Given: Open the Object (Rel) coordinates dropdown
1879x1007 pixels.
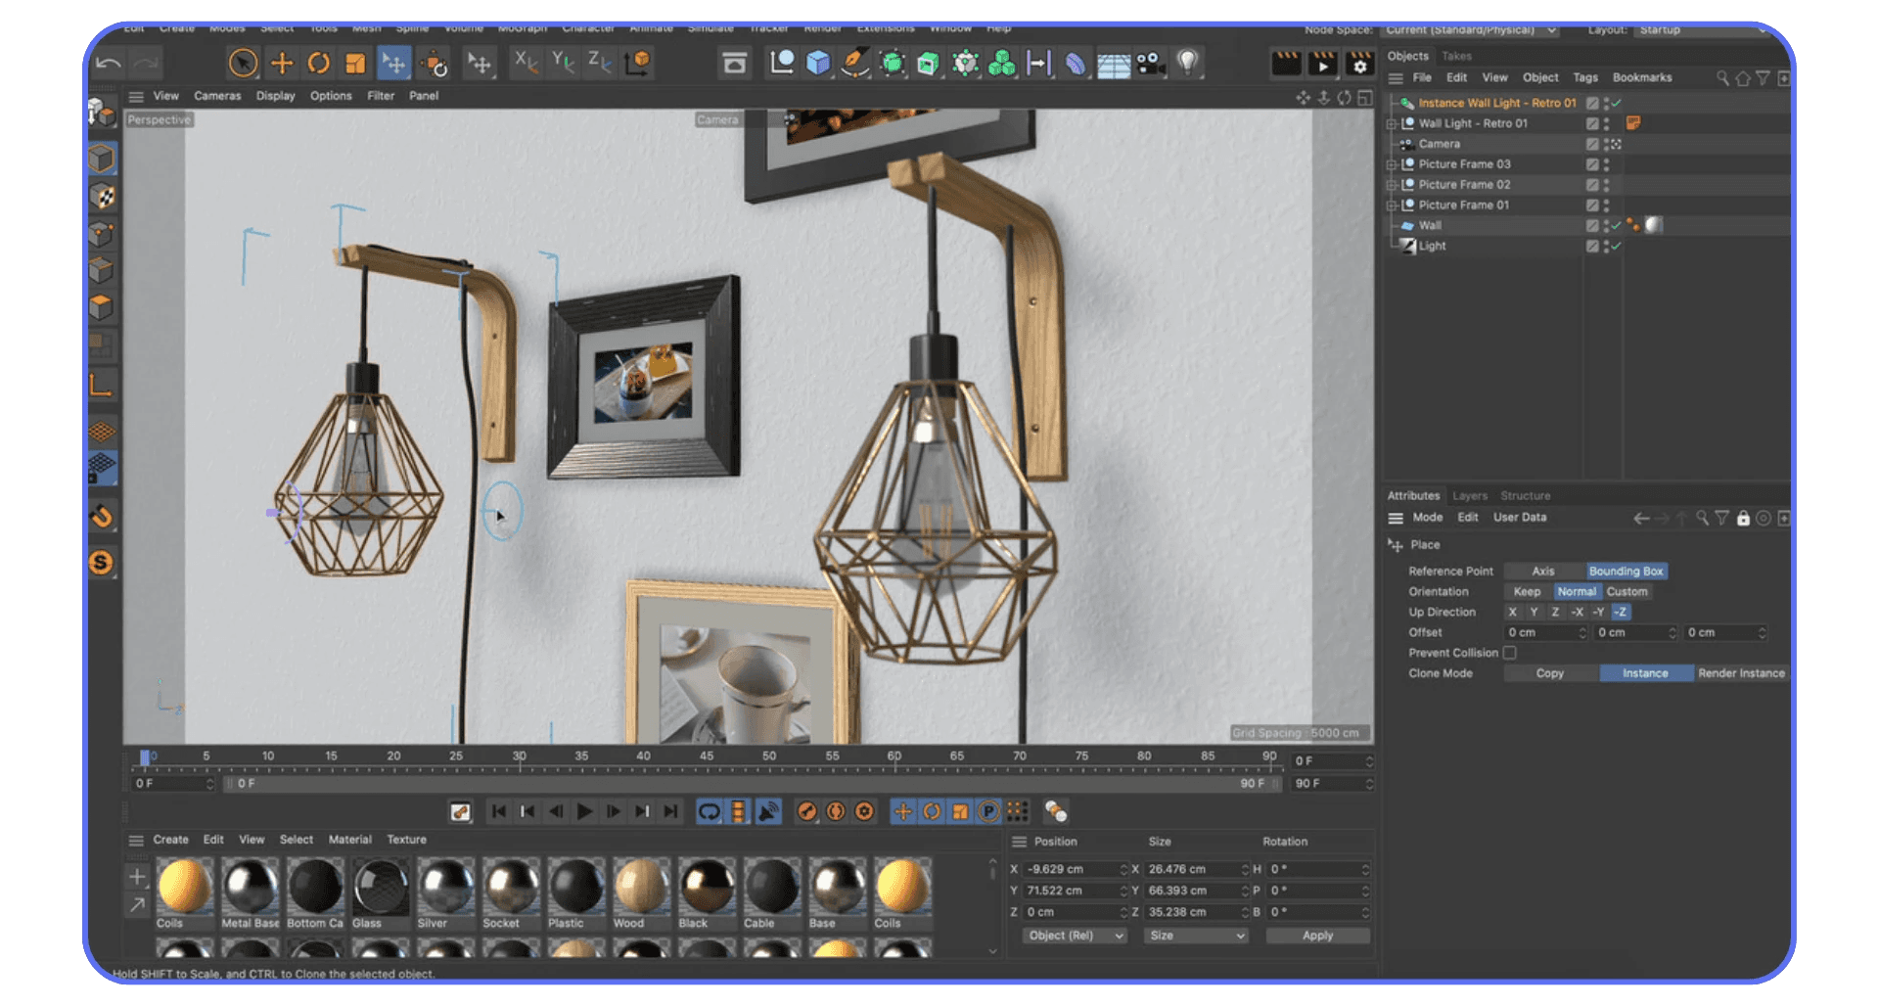Looking at the screenshot, I should 1074,936.
